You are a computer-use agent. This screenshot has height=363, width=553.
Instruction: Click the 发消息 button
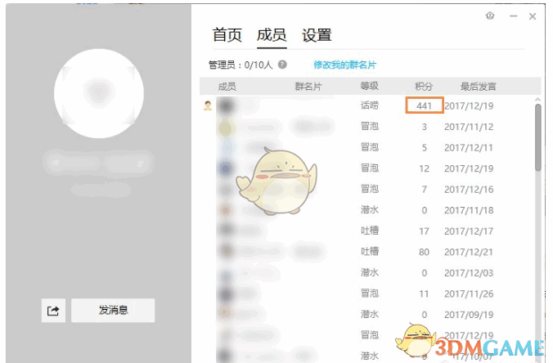tap(113, 311)
